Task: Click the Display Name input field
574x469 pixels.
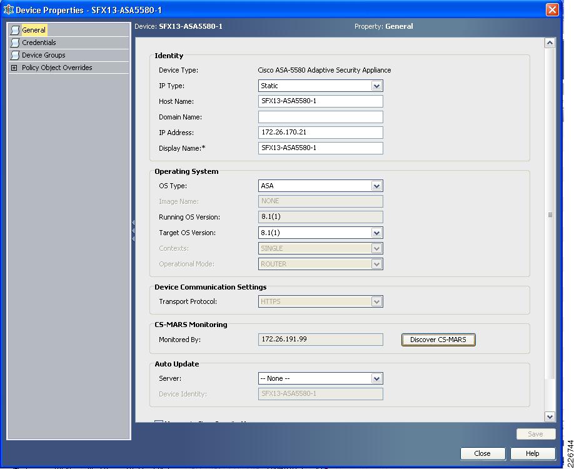Action: click(x=320, y=148)
